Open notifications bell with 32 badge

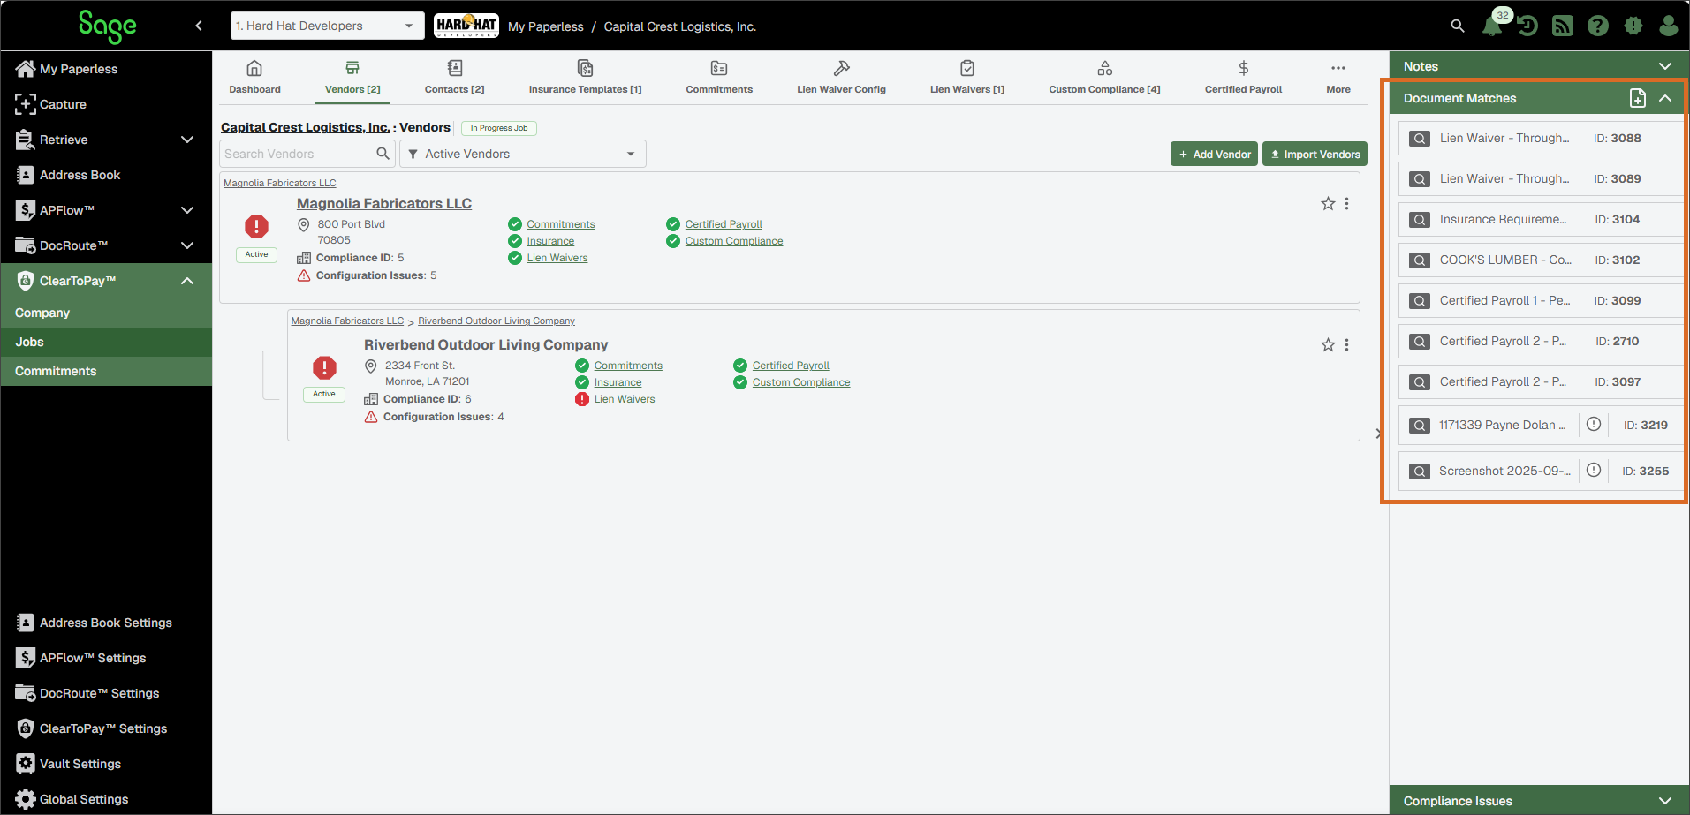(1493, 26)
